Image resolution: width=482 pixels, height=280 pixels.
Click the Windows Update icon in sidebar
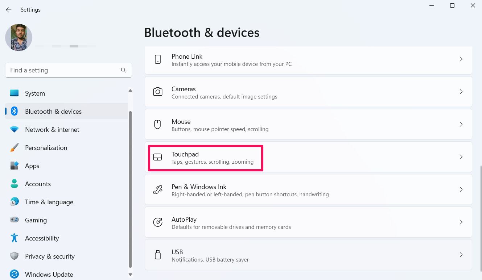click(x=14, y=274)
